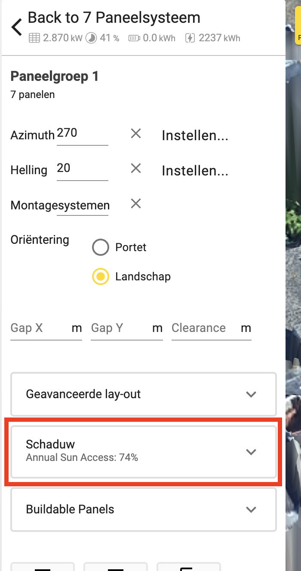301x571 pixels.
Task: Open Instellen for Helling
Action: point(195,171)
